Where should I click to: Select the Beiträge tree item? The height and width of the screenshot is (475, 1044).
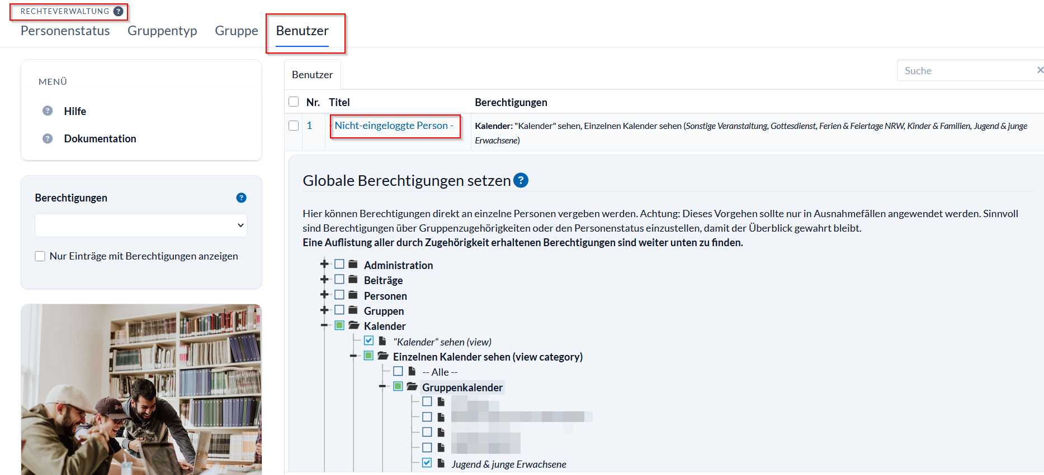pyautogui.click(x=383, y=280)
